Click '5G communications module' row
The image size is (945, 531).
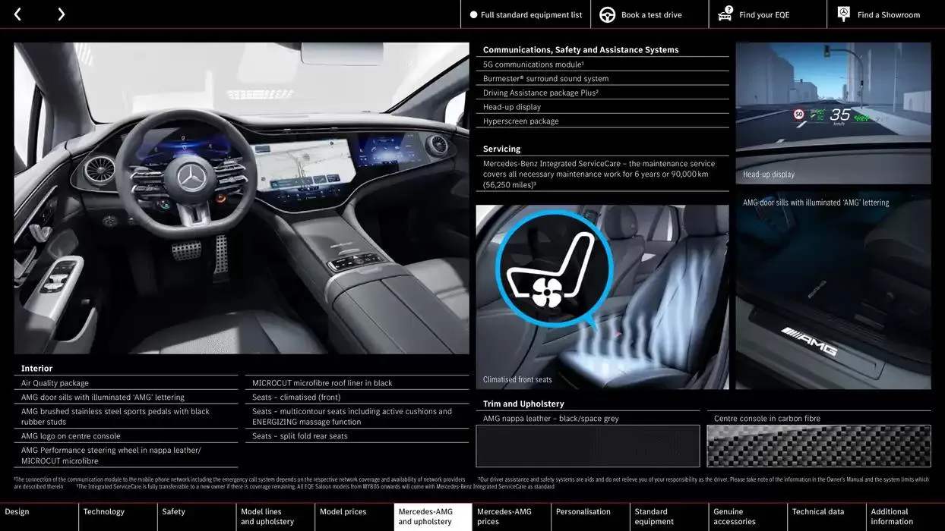pyautogui.click(x=602, y=64)
